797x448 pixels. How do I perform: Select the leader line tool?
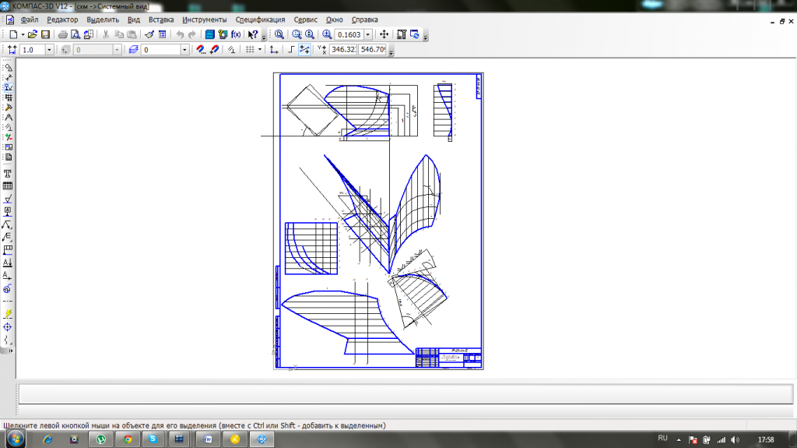pos(8,224)
